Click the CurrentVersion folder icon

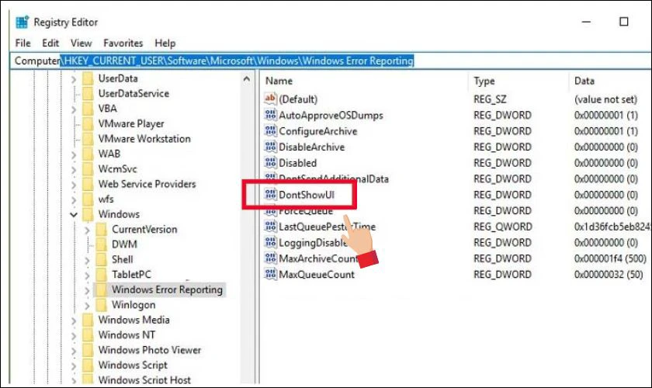[101, 229]
